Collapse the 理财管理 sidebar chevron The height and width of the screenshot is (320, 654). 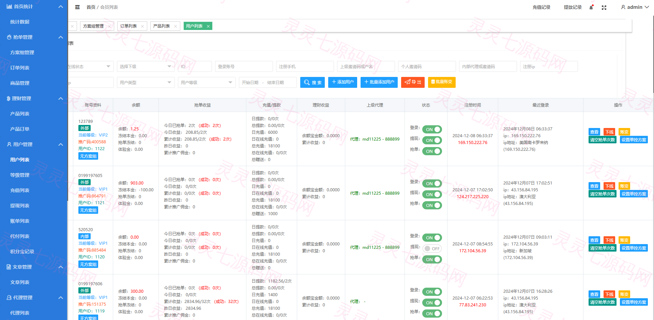click(61, 98)
